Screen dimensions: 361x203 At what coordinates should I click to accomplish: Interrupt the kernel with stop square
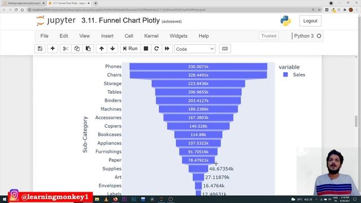[146, 48]
